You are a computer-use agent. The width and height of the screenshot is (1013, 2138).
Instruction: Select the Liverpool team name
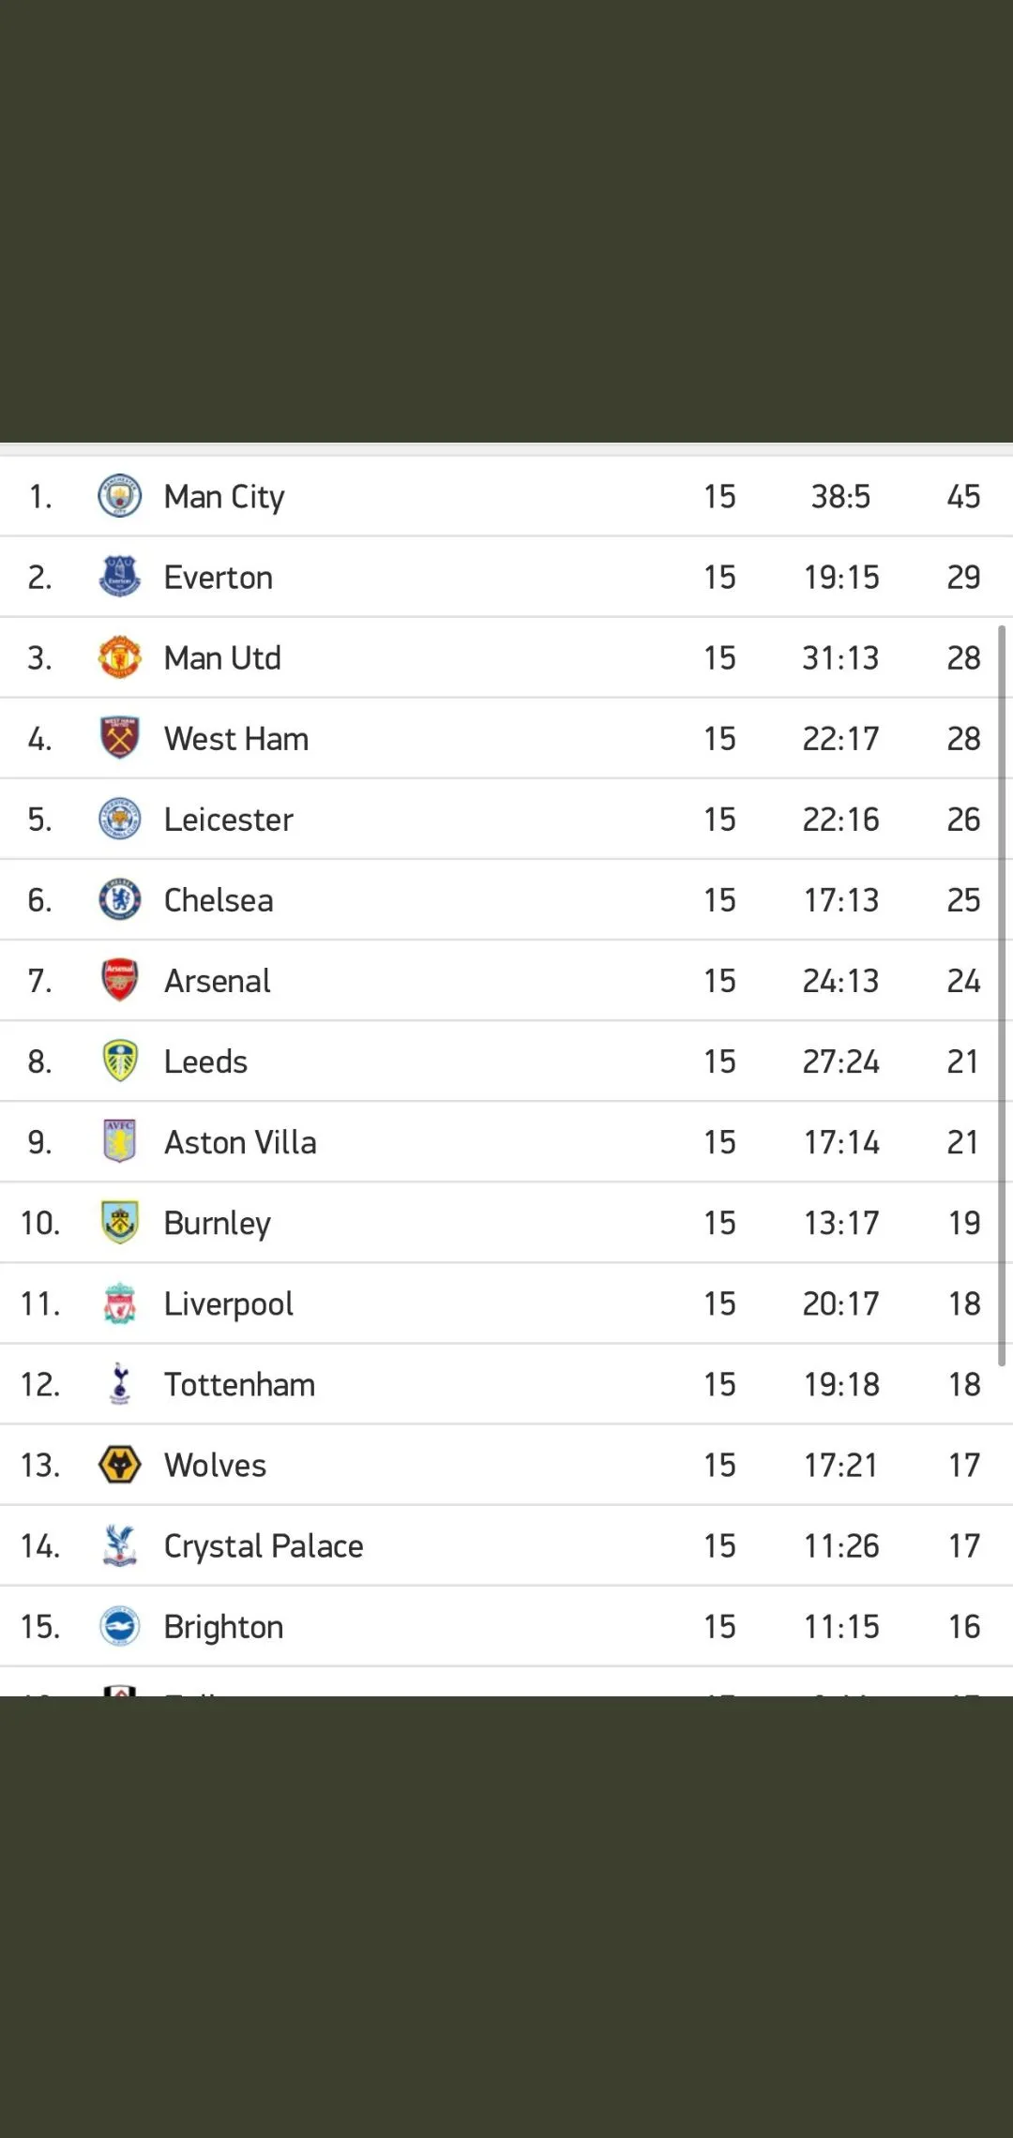(228, 1303)
